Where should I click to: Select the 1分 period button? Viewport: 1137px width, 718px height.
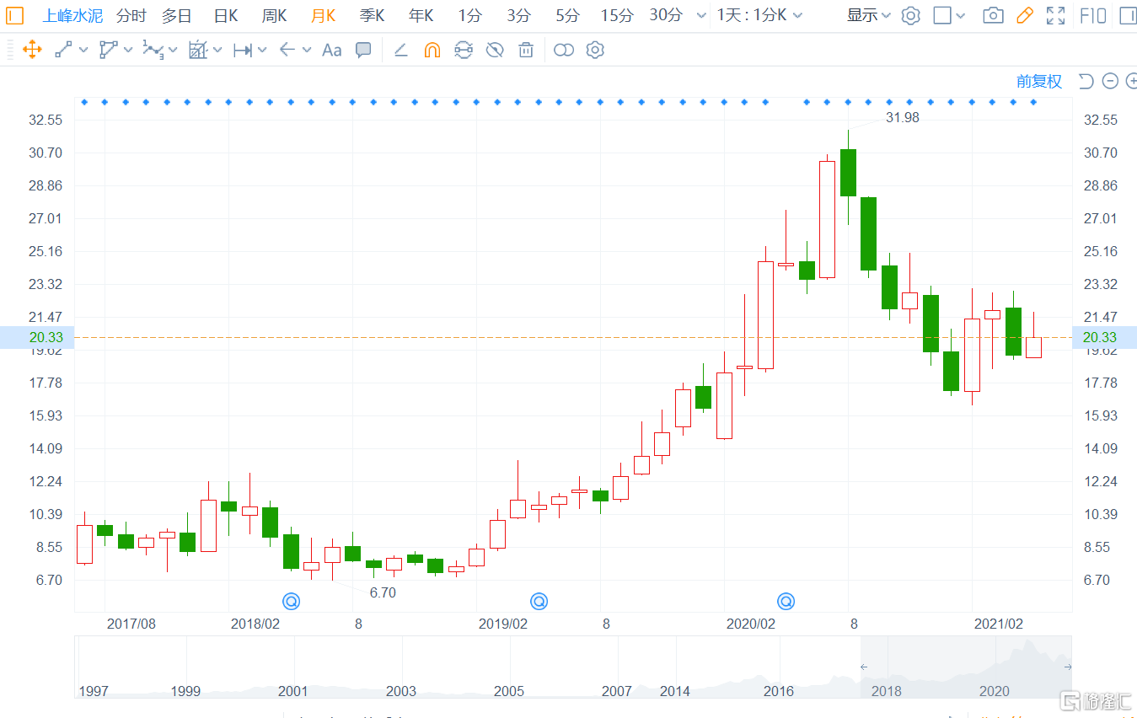(470, 15)
